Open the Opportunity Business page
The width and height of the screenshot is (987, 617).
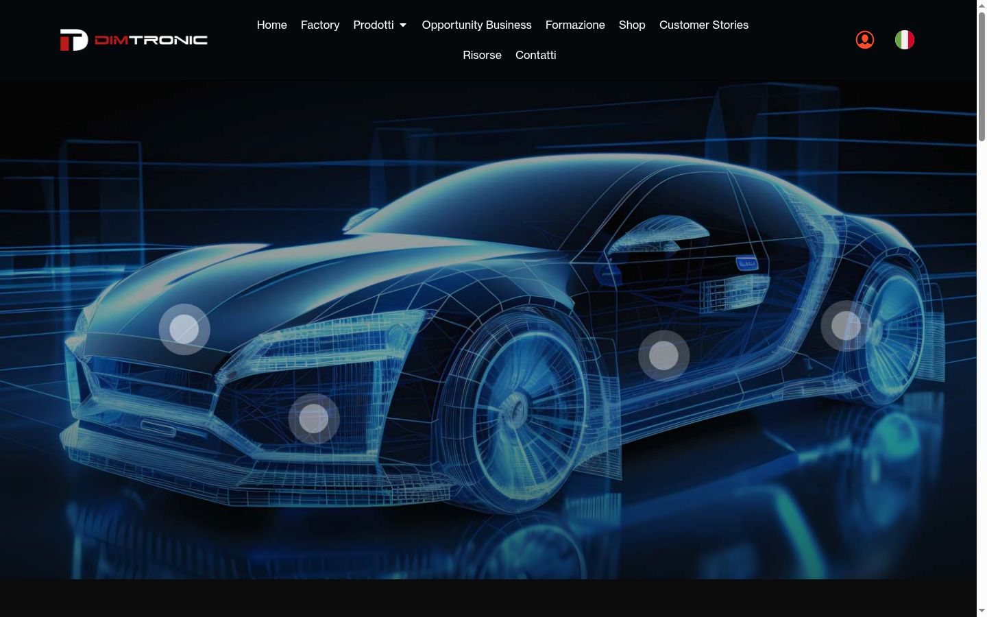[477, 25]
